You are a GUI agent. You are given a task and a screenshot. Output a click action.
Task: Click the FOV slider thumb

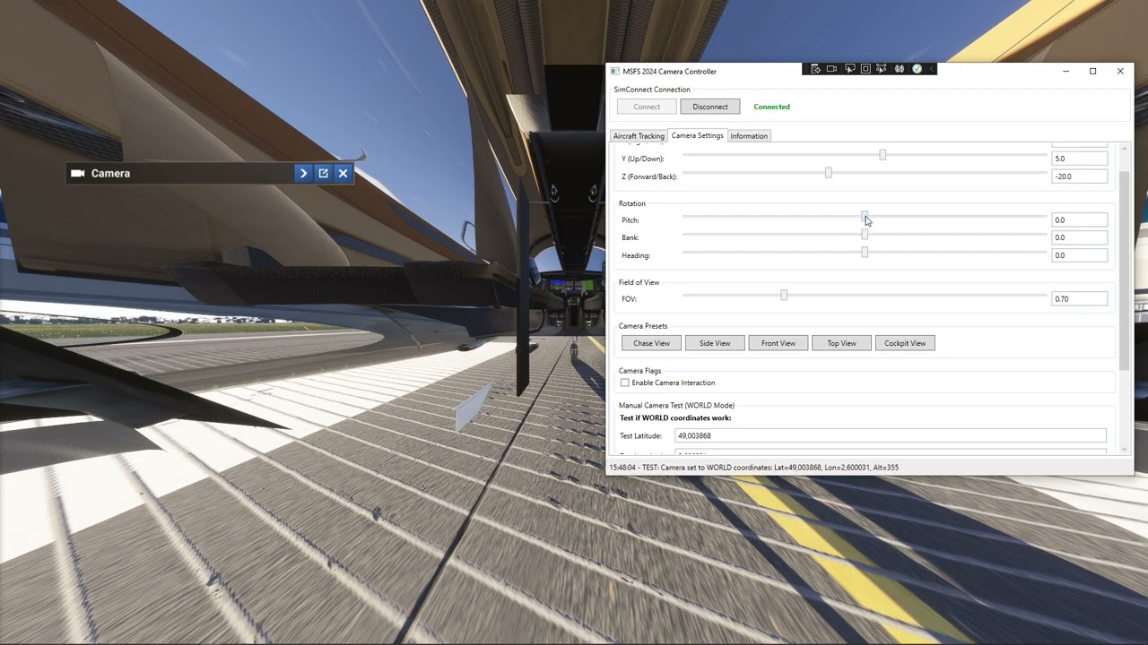(x=784, y=295)
